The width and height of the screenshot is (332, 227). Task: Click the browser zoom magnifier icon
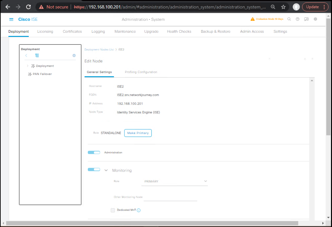click(x=273, y=7)
